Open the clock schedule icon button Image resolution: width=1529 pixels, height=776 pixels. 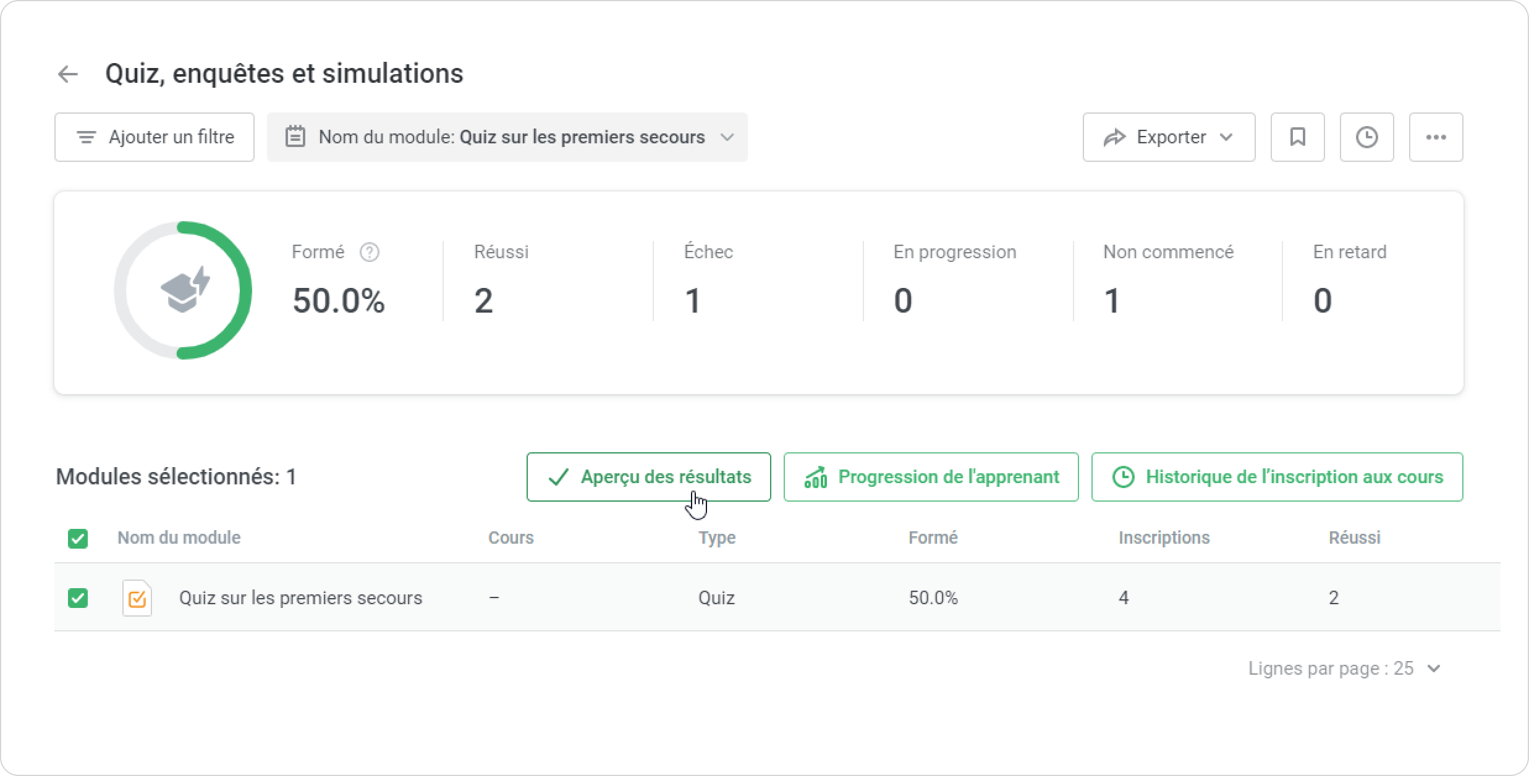(1366, 137)
